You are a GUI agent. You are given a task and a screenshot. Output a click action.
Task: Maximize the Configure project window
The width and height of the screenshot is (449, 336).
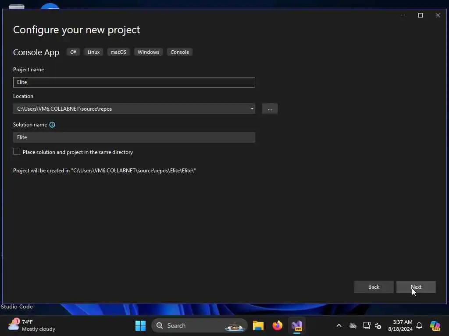coord(420,15)
